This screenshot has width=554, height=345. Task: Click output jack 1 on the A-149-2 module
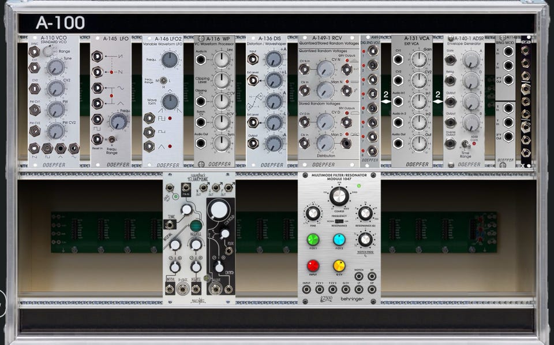click(372, 51)
